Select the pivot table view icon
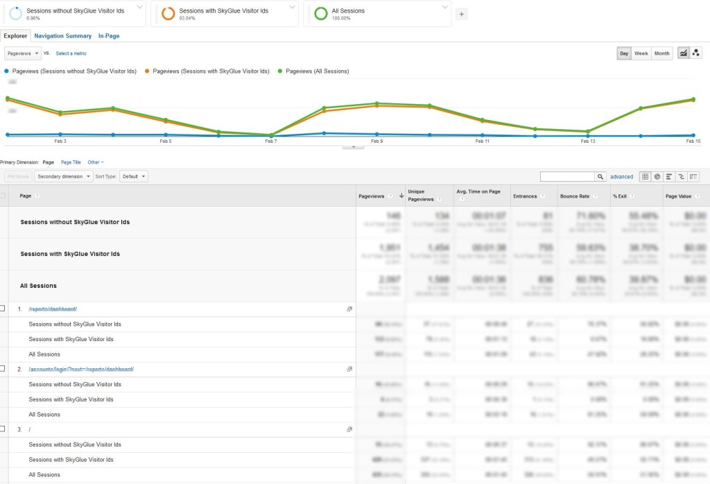Viewport: 710px width, 484px height. (693, 177)
